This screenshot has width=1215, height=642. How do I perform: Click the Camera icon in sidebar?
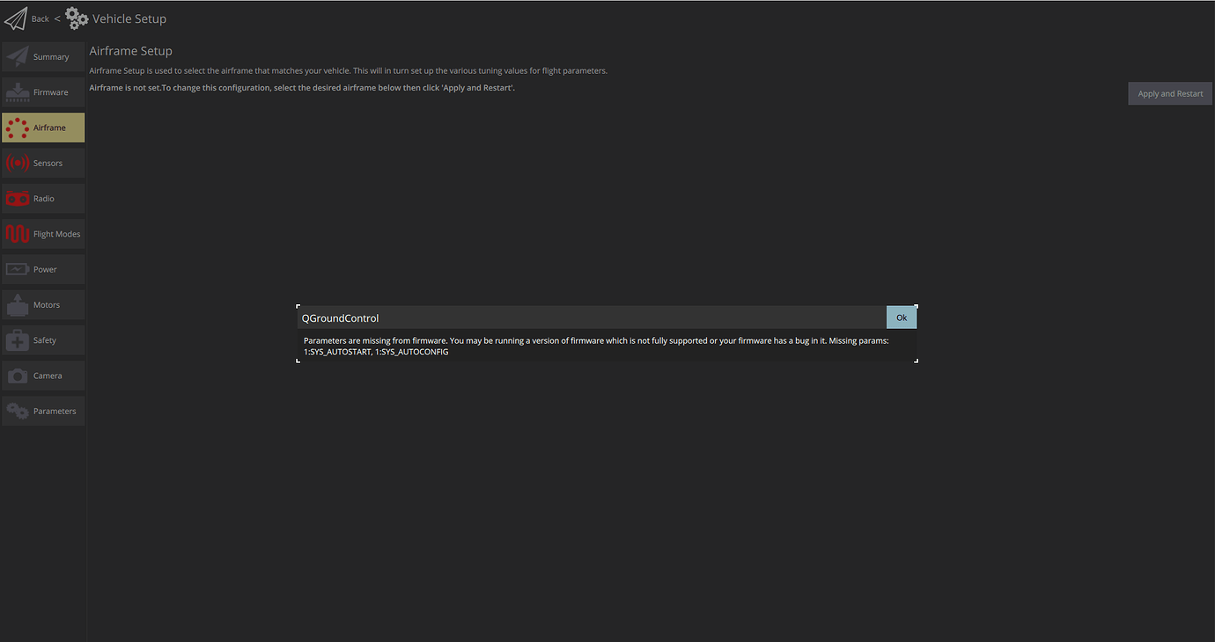click(18, 376)
